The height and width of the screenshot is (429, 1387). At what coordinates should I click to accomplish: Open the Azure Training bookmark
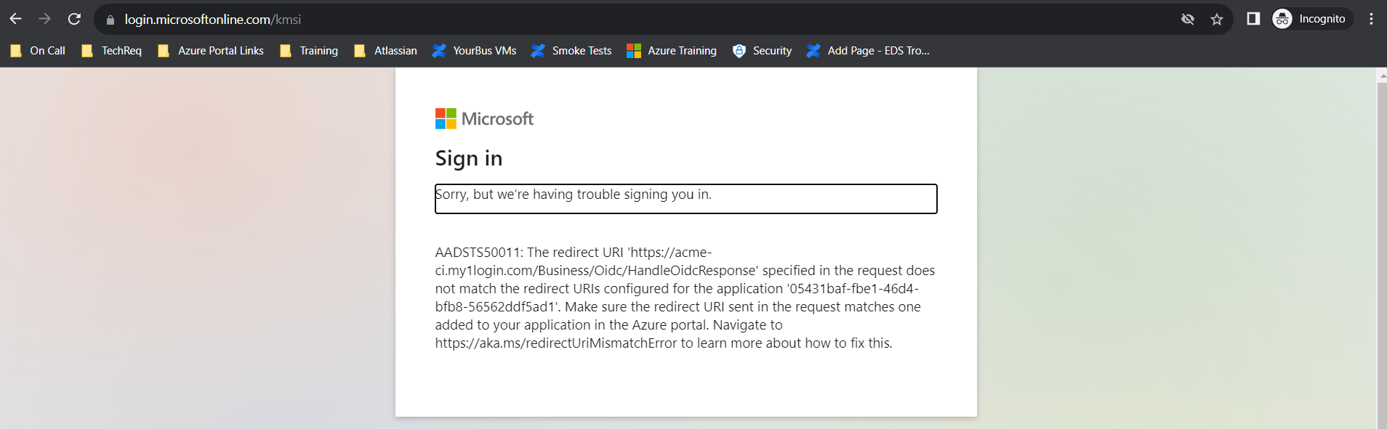672,51
